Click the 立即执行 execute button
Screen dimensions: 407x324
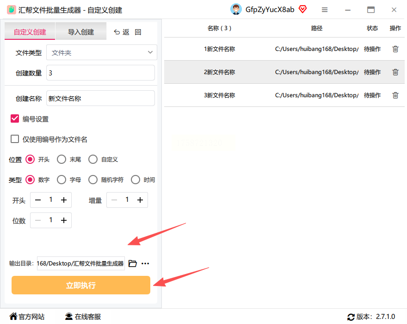(x=81, y=285)
